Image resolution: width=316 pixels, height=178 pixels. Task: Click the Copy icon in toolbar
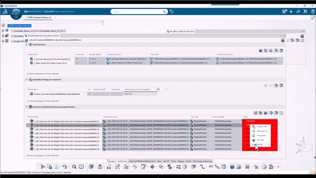pyautogui.click(x=49, y=167)
